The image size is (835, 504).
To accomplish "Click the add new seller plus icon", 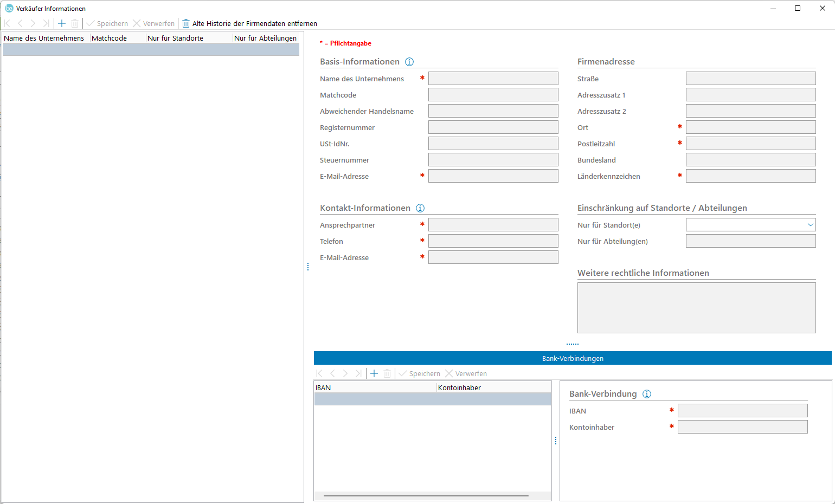I will coord(62,23).
